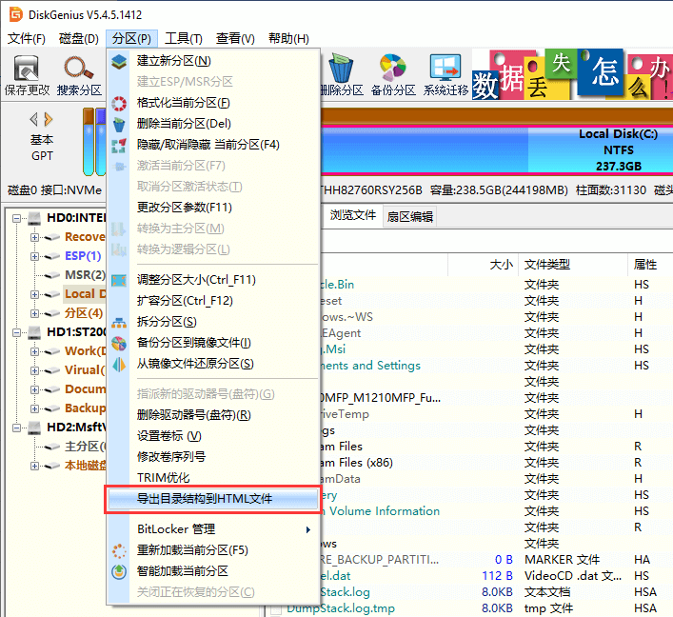Click the smart load current partition icon
Viewport: 673px width, 617px height.
[x=119, y=571]
